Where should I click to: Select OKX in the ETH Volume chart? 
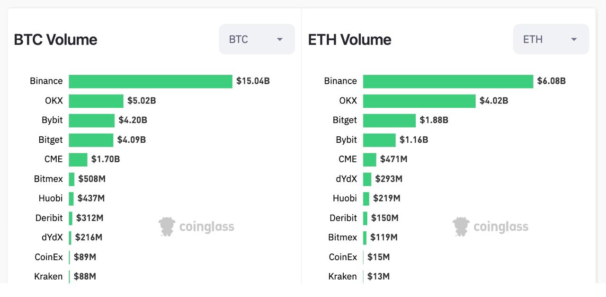(348, 100)
